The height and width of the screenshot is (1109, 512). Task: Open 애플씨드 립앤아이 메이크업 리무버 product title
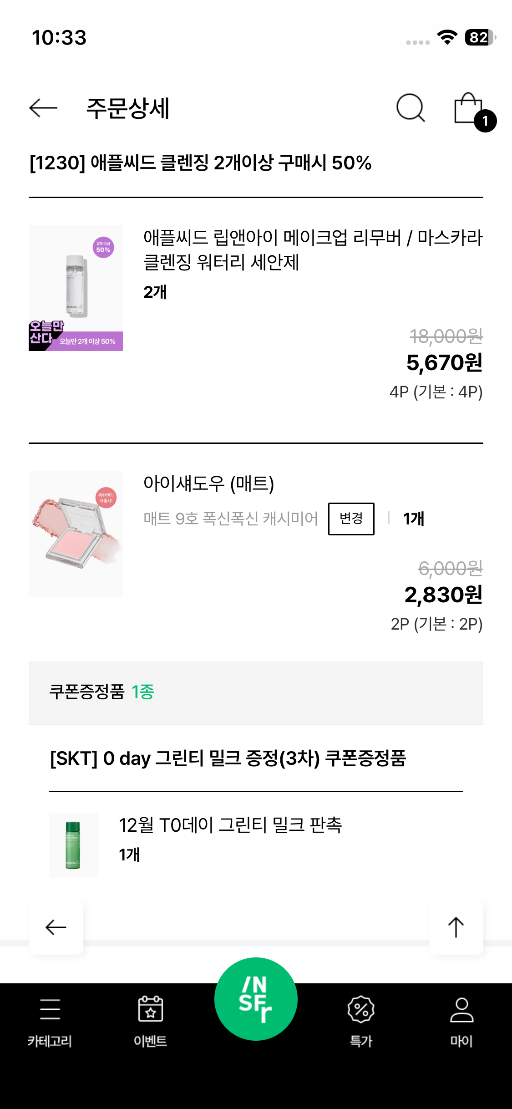pyautogui.click(x=313, y=249)
